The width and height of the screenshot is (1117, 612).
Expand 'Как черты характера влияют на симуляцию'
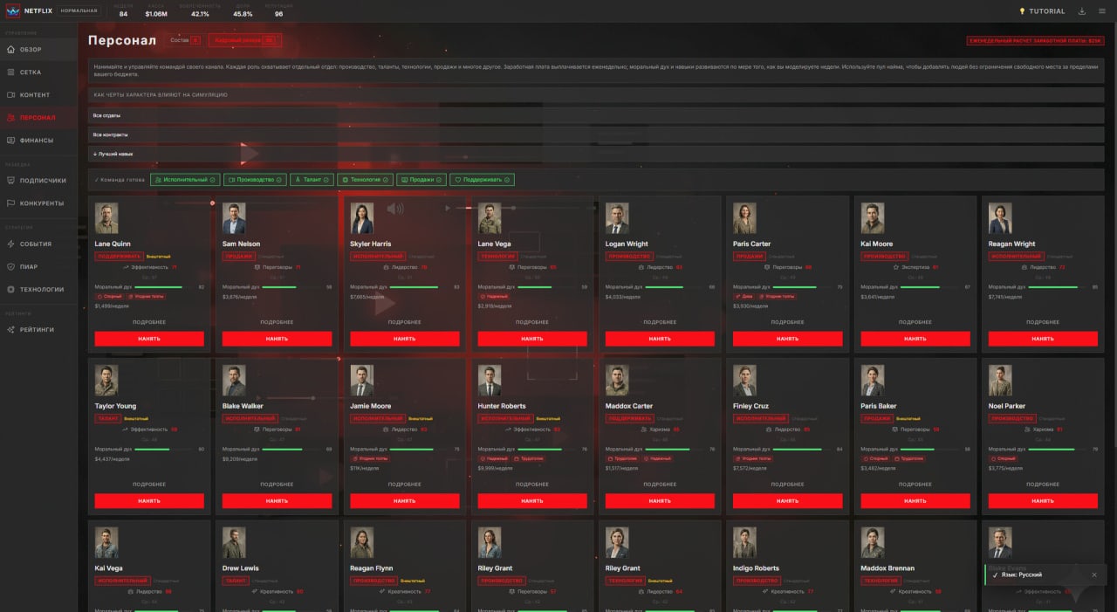point(596,94)
